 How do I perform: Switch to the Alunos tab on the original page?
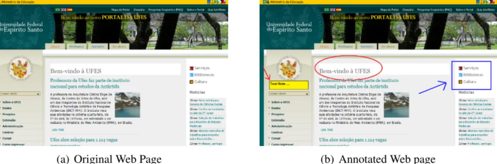click(x=55, y=46)
